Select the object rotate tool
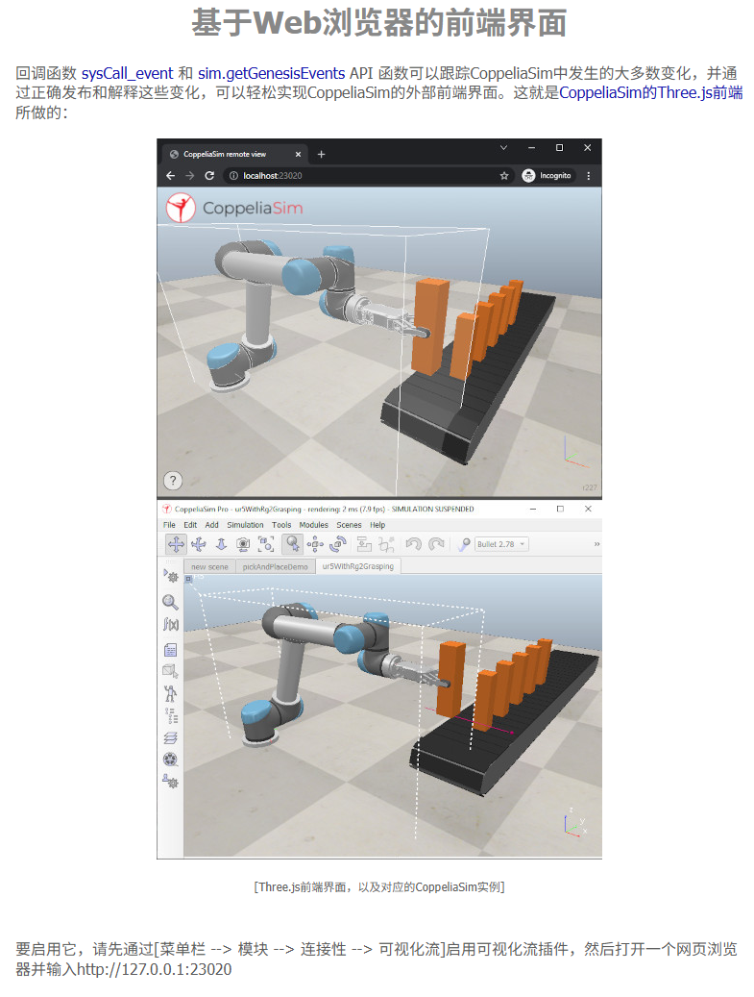The height and width of the screenshot is (997, 754). [x=338, y=543]
